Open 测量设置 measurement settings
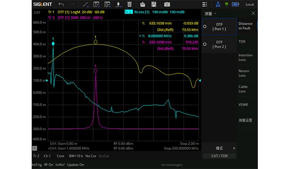Image resolution: width=290 pixels, height=169 pixels. 245,121
